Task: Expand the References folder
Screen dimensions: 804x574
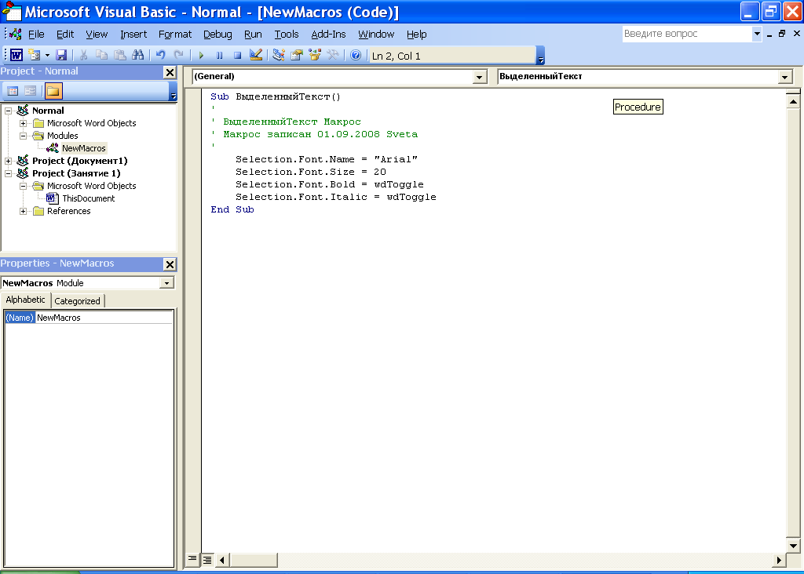Action: point(23,211)
